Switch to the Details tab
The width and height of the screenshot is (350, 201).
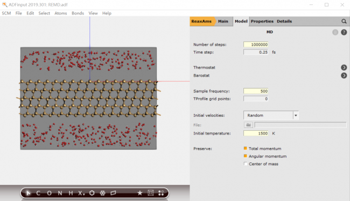[x=284, y=21]
